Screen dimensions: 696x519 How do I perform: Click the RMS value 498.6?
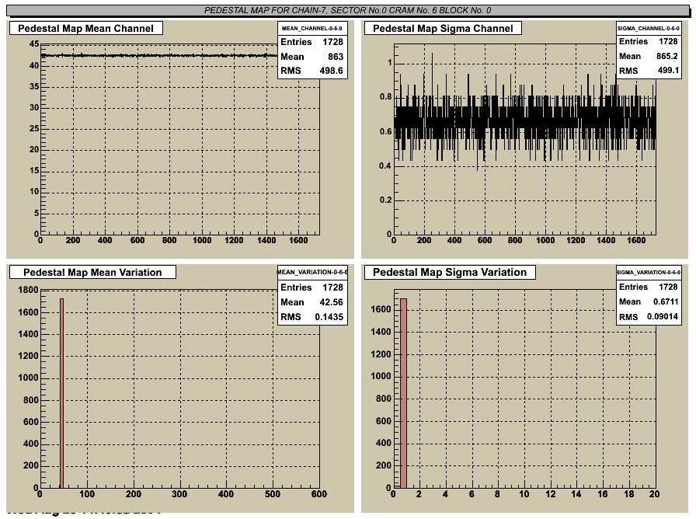click(x=331, y=71)
